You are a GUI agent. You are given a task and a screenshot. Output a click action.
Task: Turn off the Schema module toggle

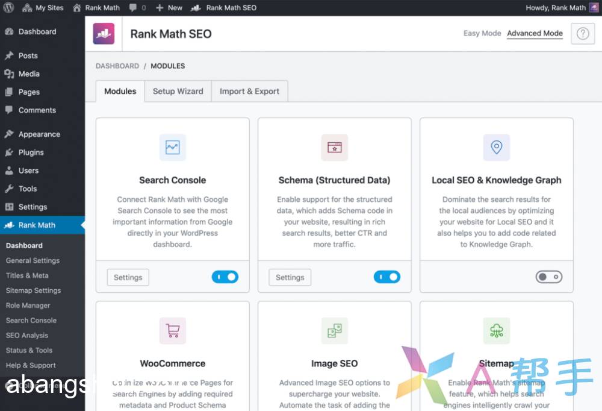tap(386, 277)
